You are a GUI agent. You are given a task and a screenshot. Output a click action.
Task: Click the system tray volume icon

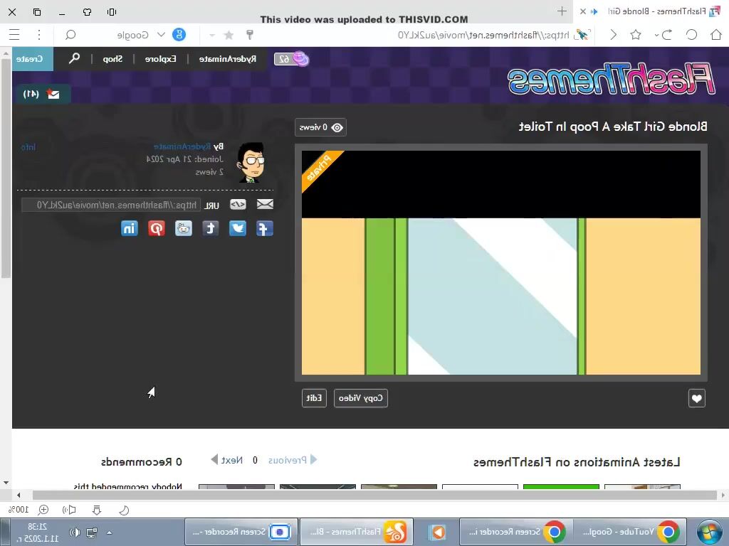click(74, 532)
